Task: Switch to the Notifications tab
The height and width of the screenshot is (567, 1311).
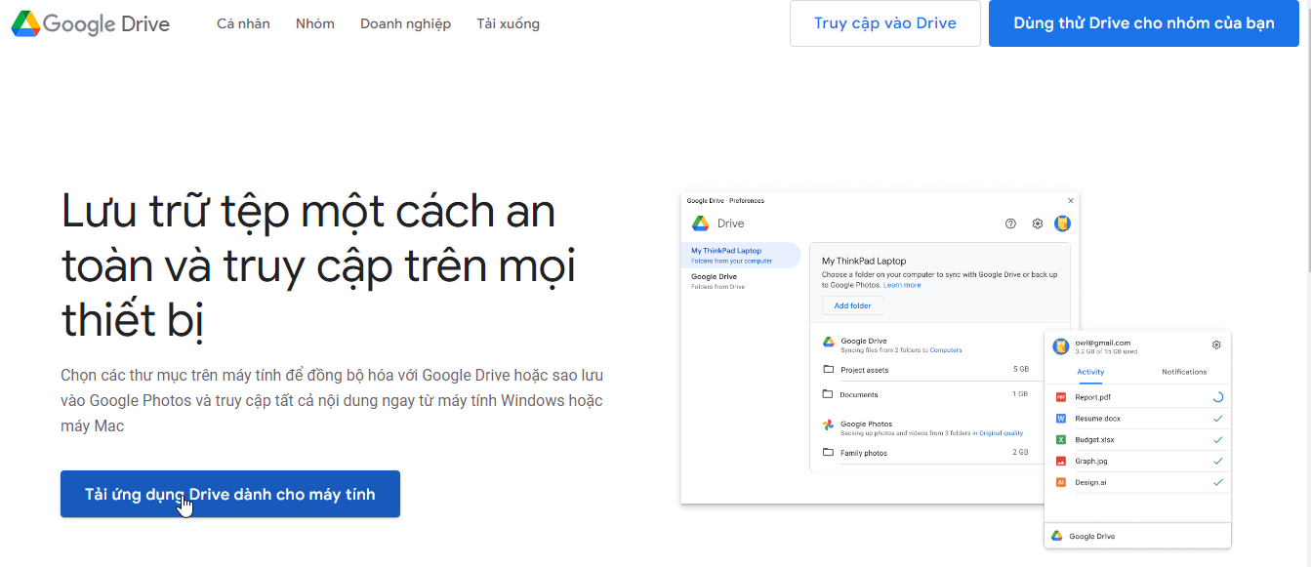Action: point(1184,372)
